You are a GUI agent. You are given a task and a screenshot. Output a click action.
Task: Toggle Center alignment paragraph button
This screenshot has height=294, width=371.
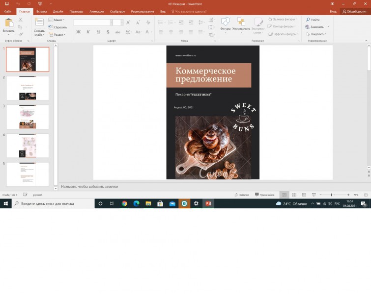[171, 32]
